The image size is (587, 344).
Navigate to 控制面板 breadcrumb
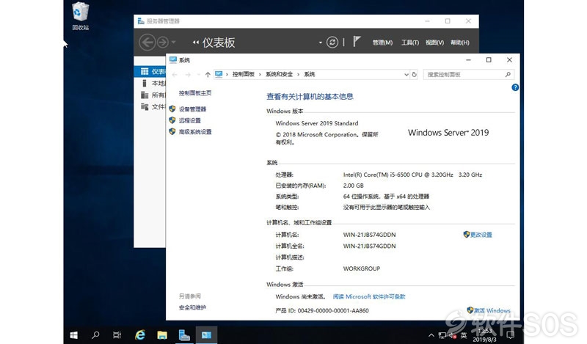pyautogui.click(x=244, y=74)
